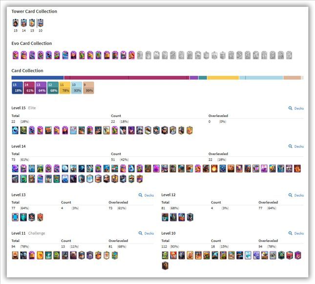Click the last card in Level 11 row

(x=115, y=255)
